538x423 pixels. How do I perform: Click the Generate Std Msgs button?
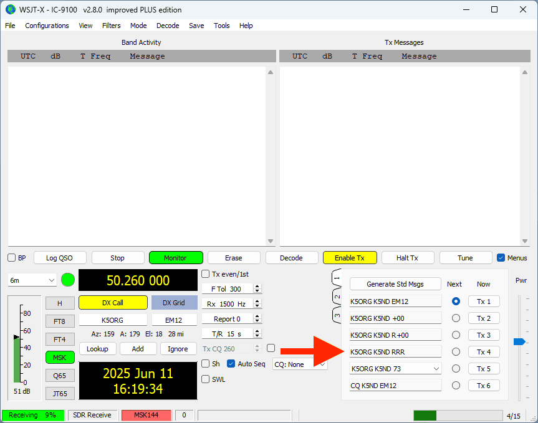(395, 284)
